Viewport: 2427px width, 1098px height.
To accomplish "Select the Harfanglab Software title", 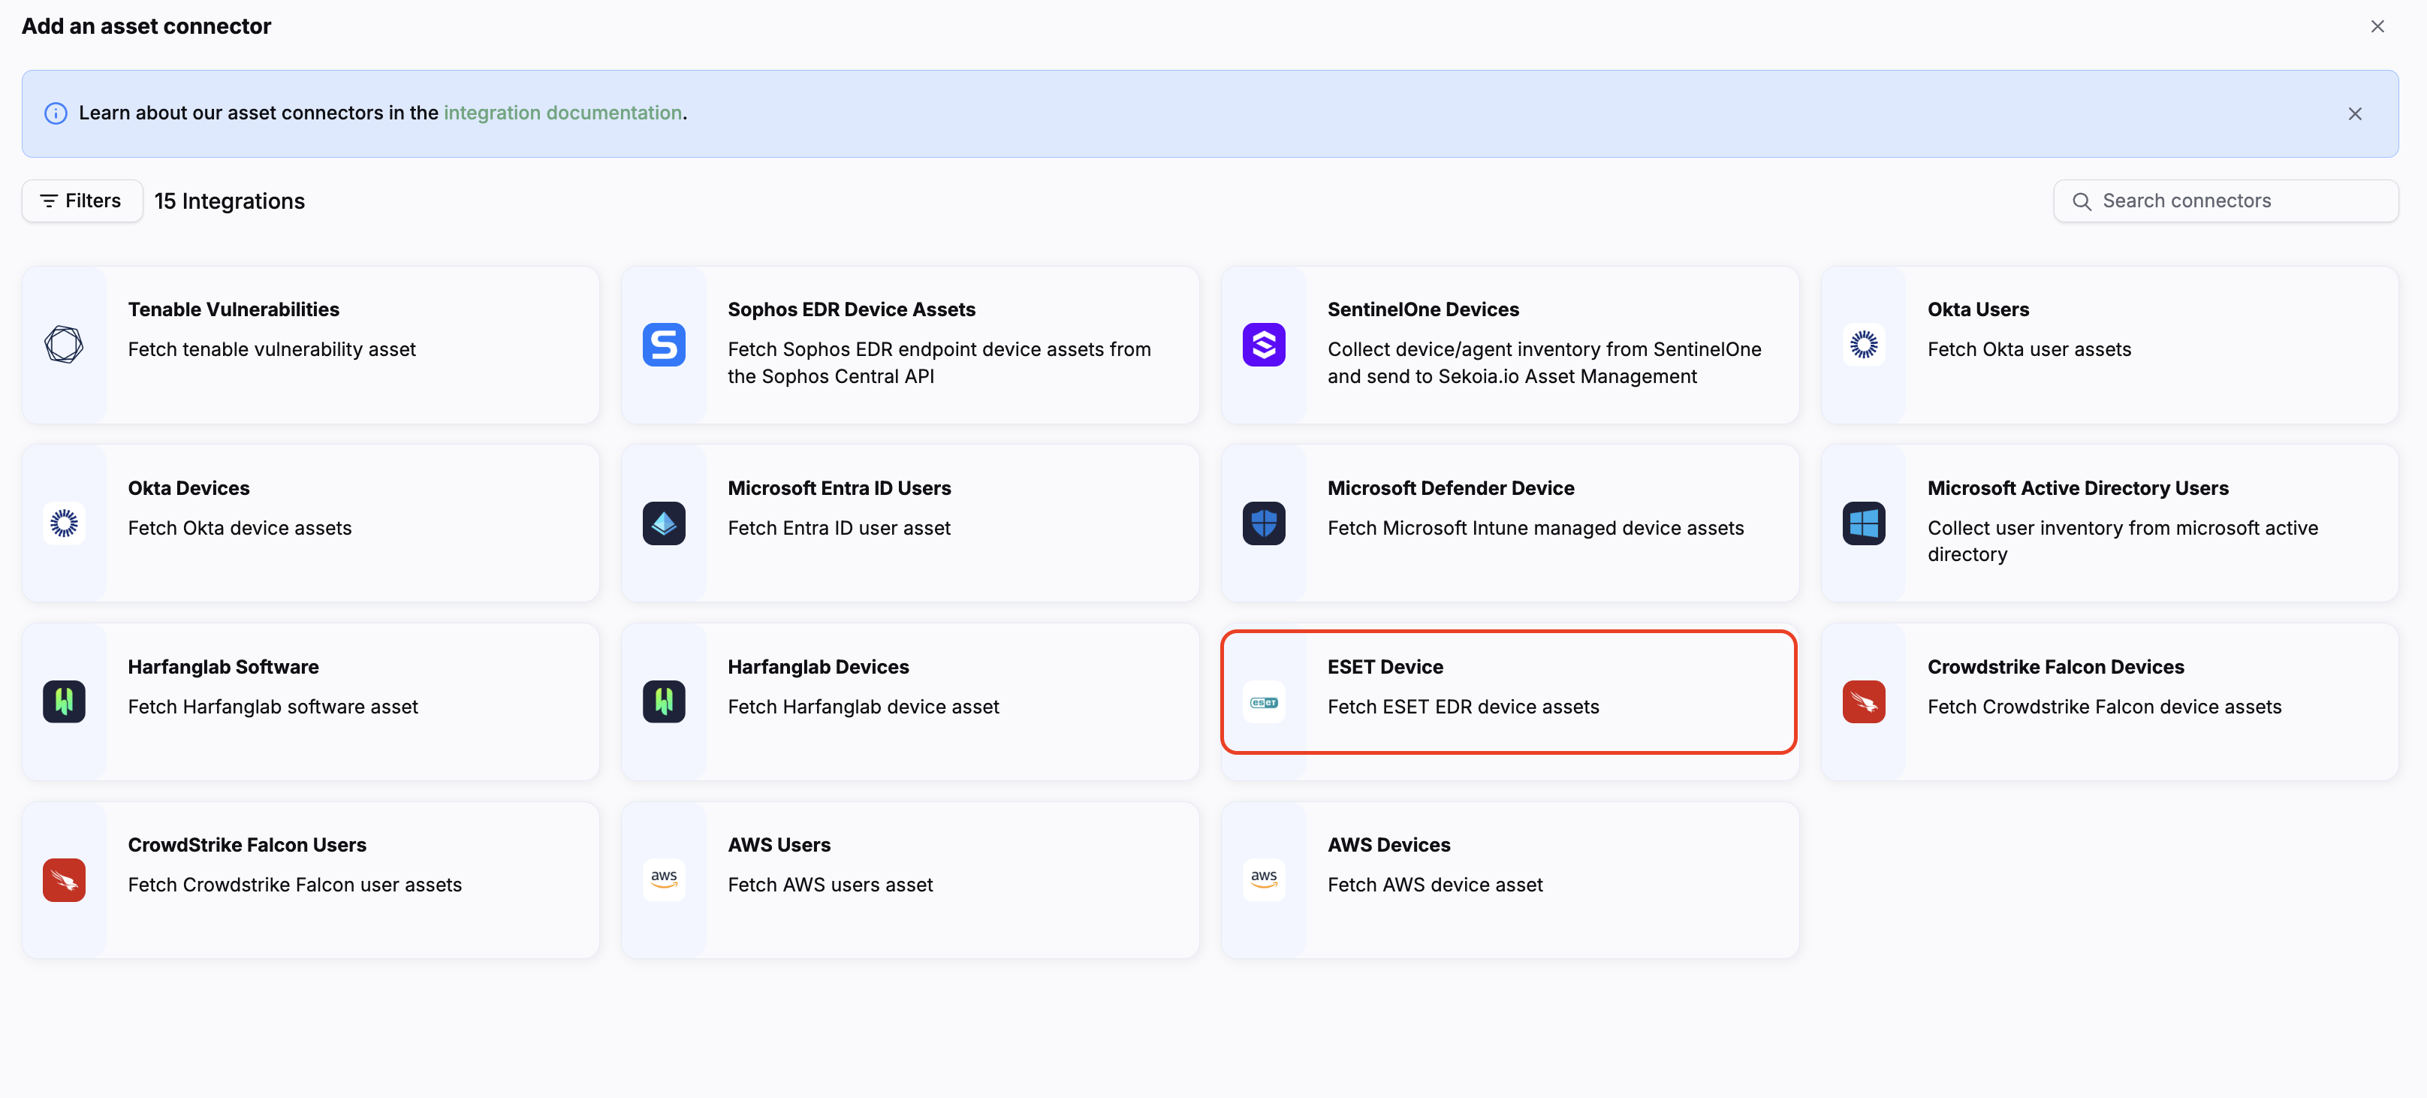I will click(223, 666).
